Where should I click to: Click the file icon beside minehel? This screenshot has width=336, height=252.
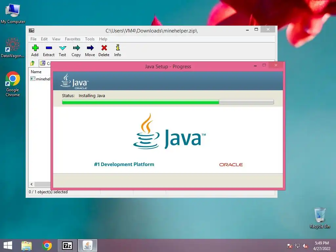click(32, 79)
